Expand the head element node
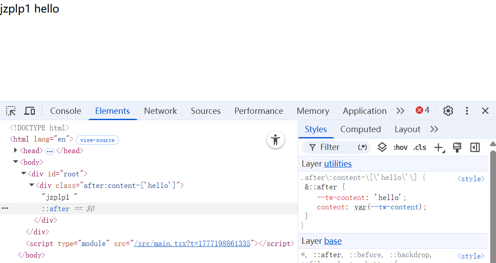Screen dimensions: 496x263 pos(16,150)
